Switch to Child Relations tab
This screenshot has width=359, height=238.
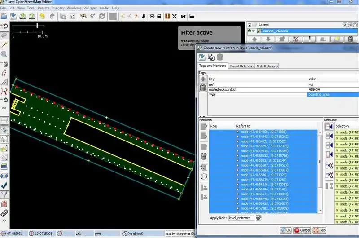point(267,66)
